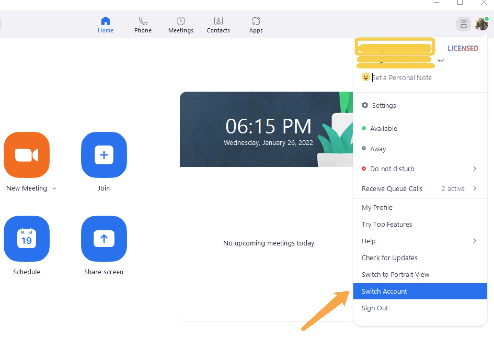Open My Profile
494x358 pixels.
420,208
